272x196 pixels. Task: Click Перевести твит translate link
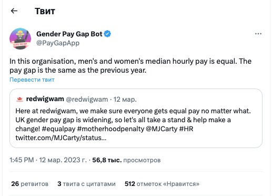(32, 80)
